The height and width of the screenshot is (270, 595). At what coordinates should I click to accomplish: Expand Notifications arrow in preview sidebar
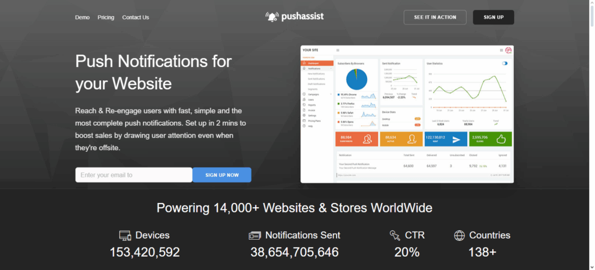pyautogui.click(x=331, y=69)
